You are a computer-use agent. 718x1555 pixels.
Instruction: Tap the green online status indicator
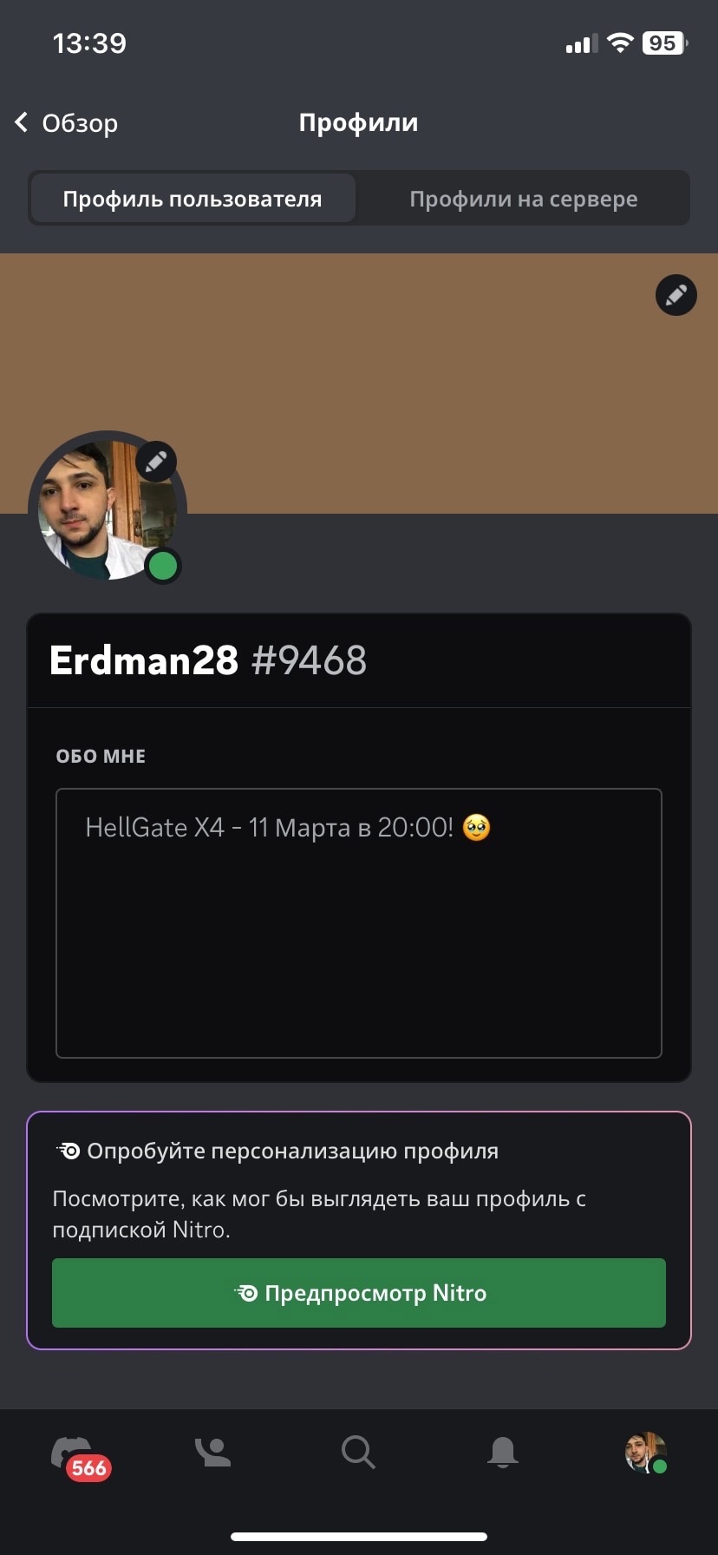pyautogui.click(x=163, y=566)
